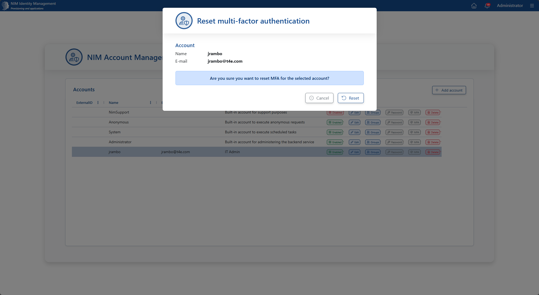Toggle the Enabled status for Administrator
This screenshot has width=539, height=295.
[x=335, y=142]
